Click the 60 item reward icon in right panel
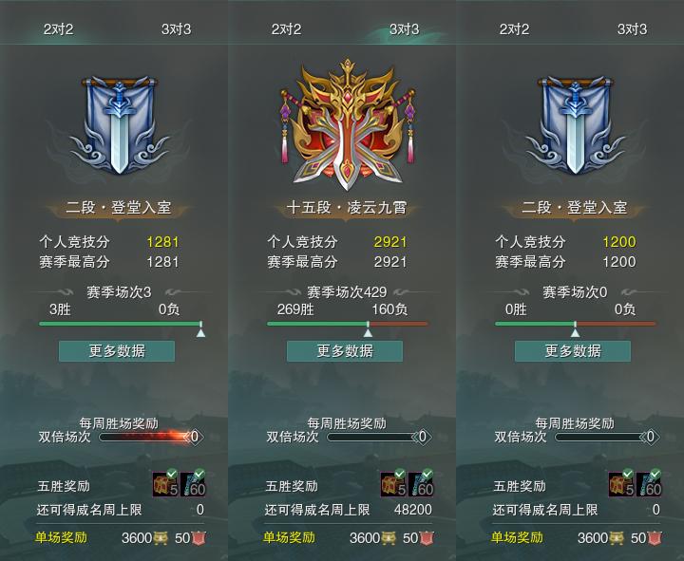 tap(649, 483)
